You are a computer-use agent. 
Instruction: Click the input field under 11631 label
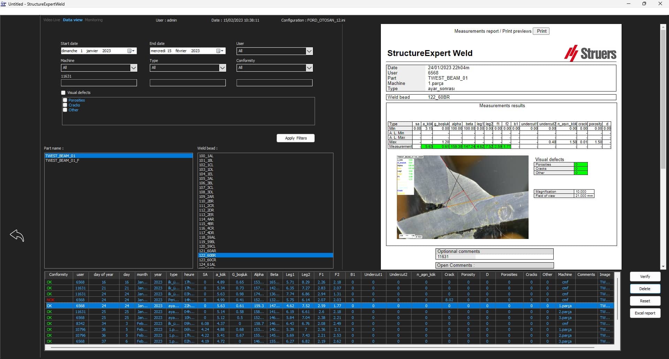pyautogui.click(x=99, y=83)
